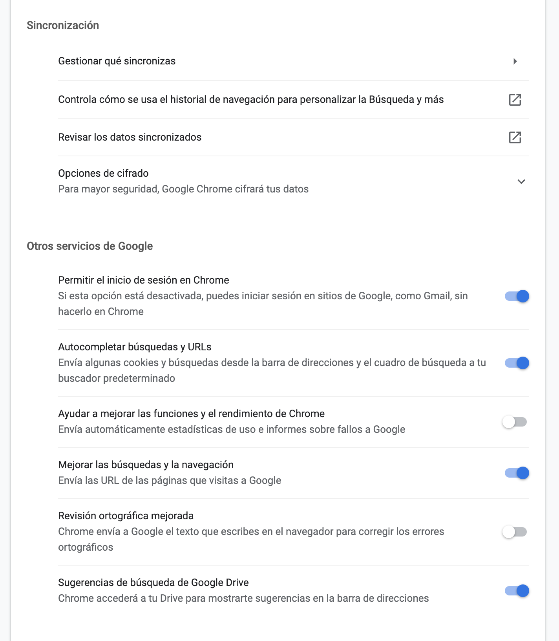The height and width of the screenshot is (641, 559).
Task: Click the Para mayor seguridad encryption description
Action: click(183, 189)
